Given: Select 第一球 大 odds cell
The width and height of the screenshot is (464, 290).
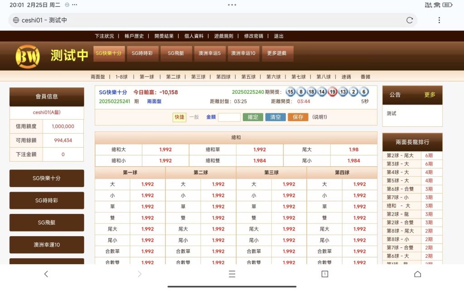Looking at the screenshot, I should pyautogui.click(x=148, y=184).
